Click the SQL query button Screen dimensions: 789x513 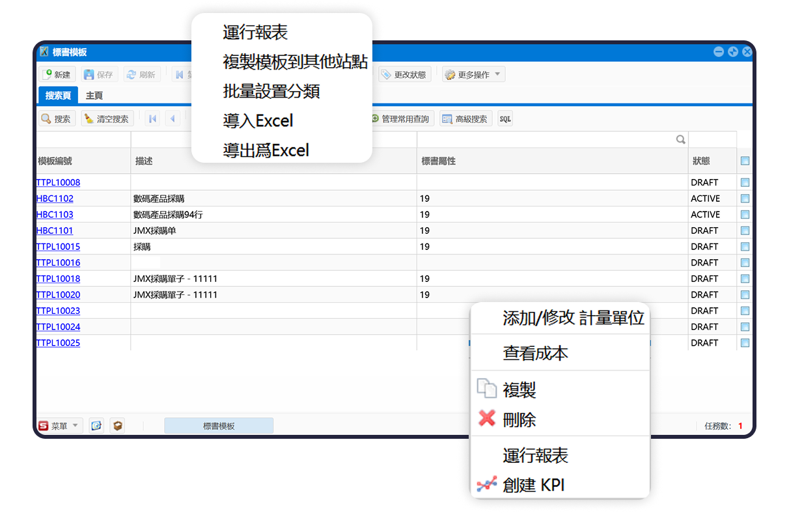[505, 119]
